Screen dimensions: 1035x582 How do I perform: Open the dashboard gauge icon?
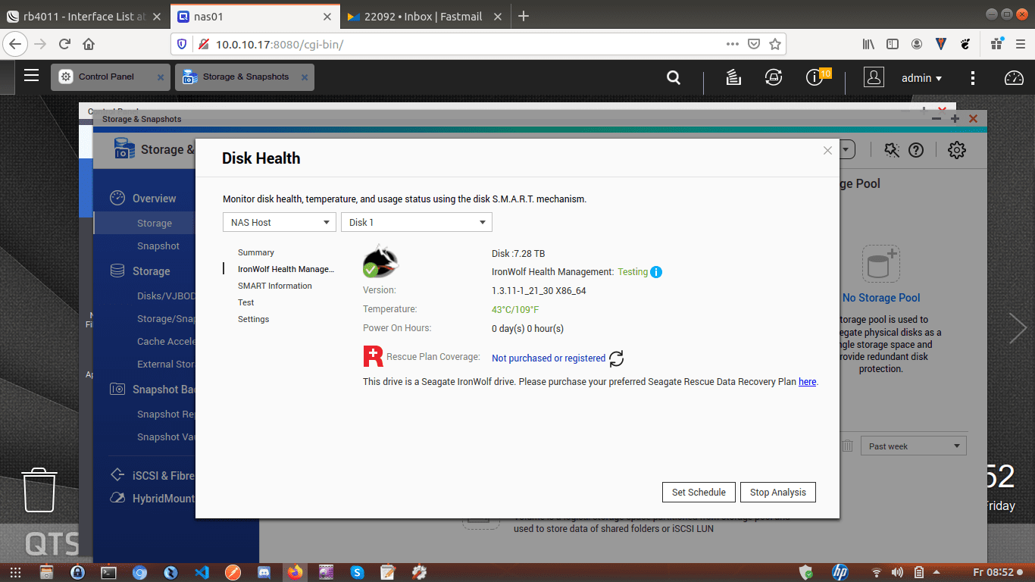tap(1014, 77)
